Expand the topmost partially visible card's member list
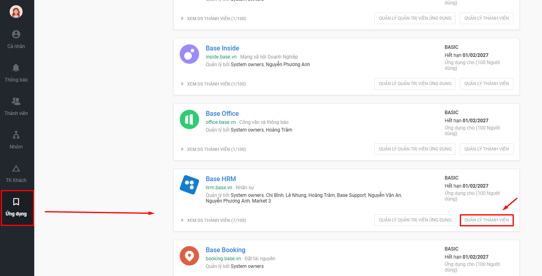This screenshot has height=276, width=542. coord(214,19)
